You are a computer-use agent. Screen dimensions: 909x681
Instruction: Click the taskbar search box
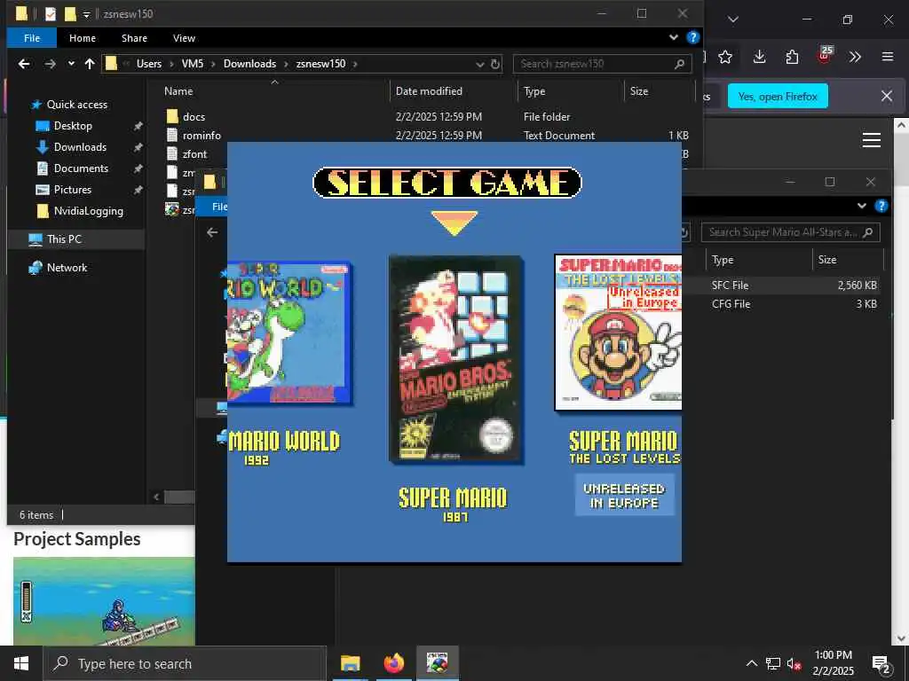(185, 663)
